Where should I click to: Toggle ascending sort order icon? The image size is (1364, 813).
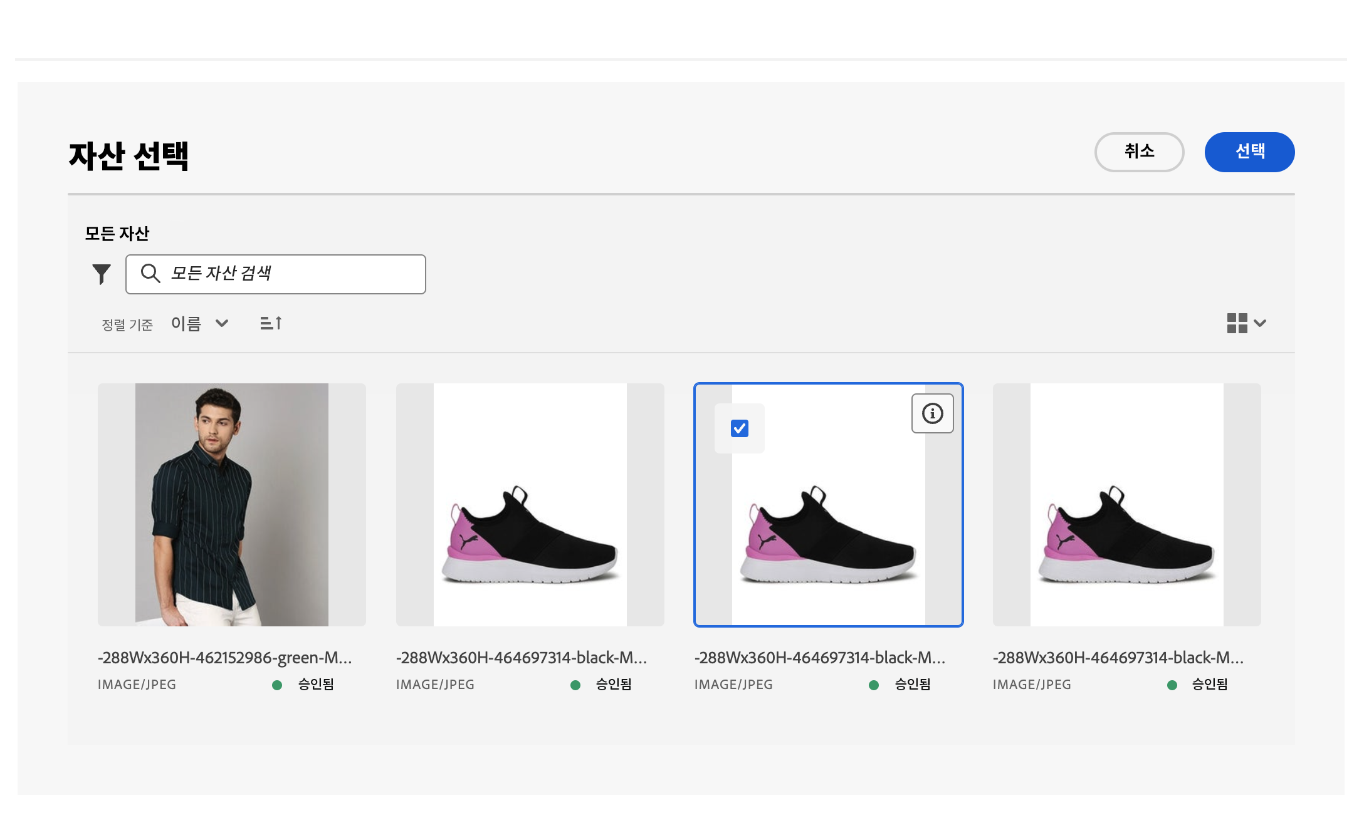coord(271,323)
